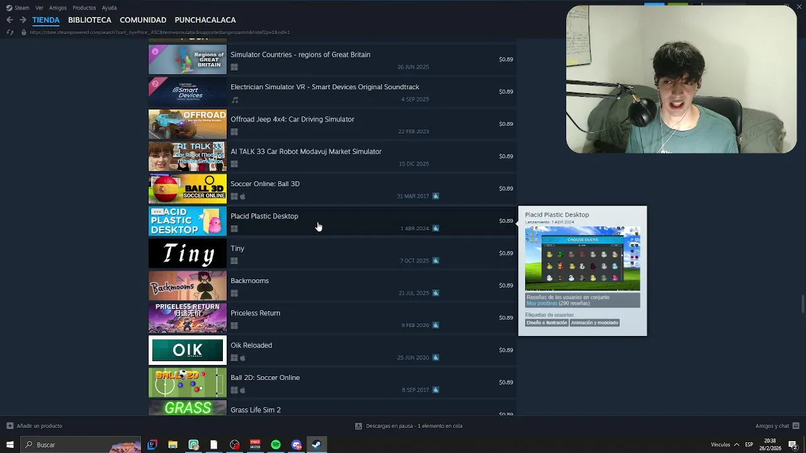Click the trading cards icon on Tiny row
806x453 pixels.
pos(436,260)
